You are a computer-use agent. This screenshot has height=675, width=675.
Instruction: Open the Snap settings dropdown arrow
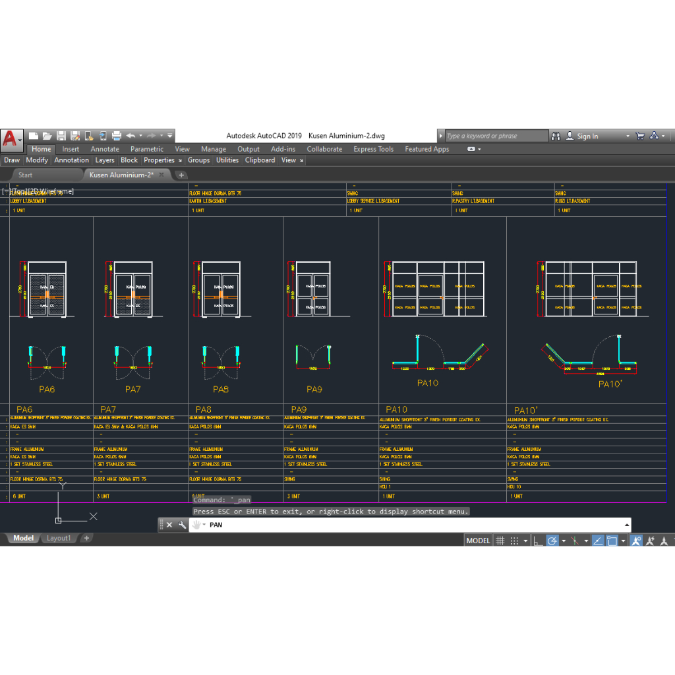point(525,540)
